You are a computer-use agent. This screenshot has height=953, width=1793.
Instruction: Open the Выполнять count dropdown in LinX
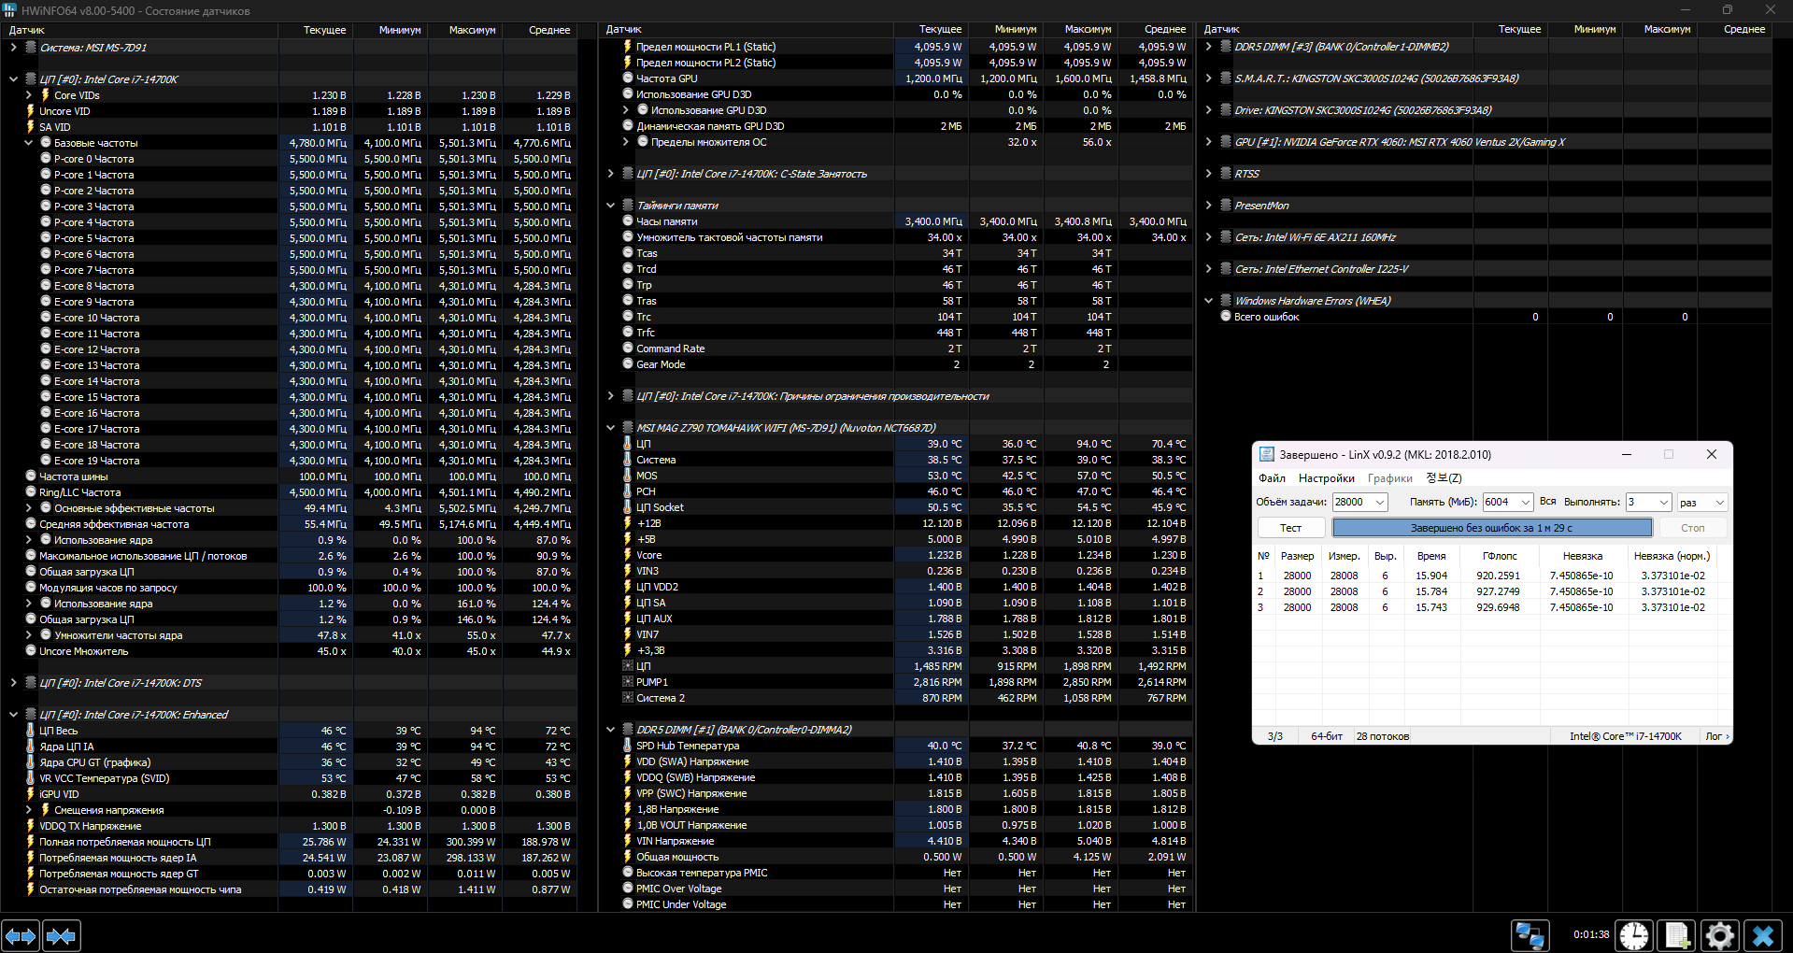pyautogui.click(x=1663, y=503)
